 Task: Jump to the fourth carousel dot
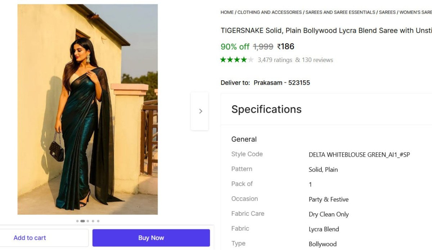click(x=93, y=221)
